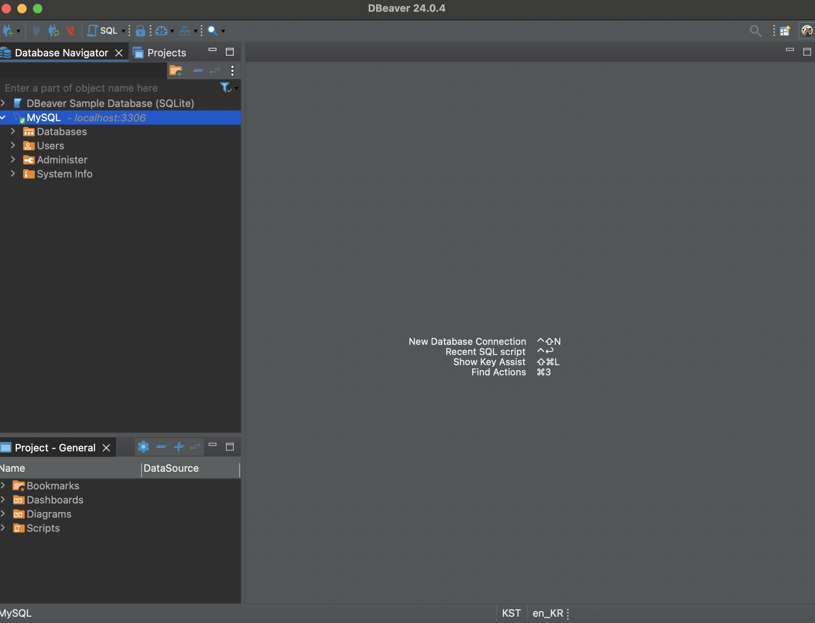Click the Reconnect plug icon
Screen dimensions: 815x623
click(x=53, y=31)
